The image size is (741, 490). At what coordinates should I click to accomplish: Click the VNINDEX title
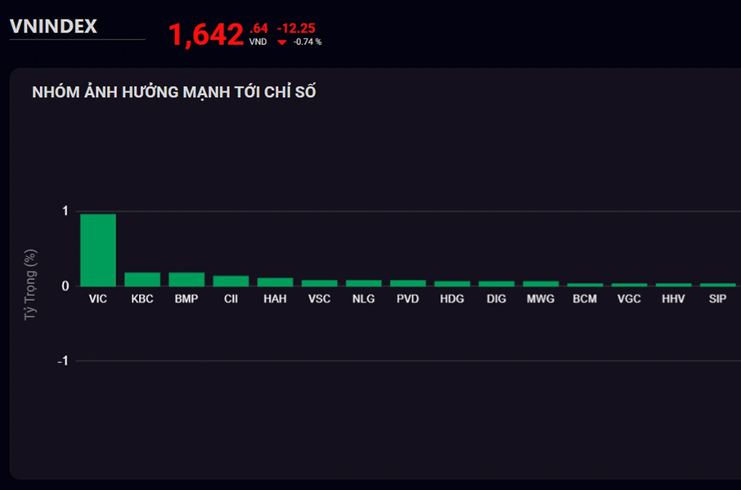[53, 27]
